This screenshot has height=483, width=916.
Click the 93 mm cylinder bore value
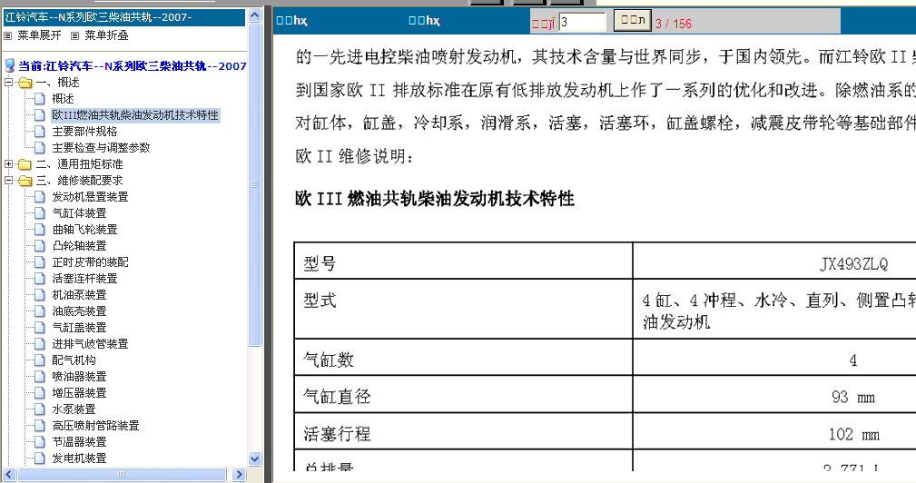coord(853,397)
